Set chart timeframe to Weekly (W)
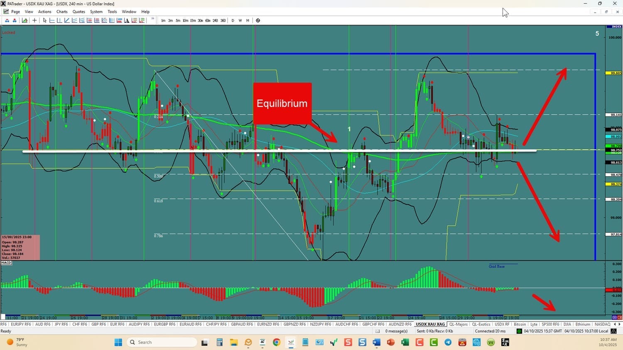The width and height of the screenshot is (623, 350). click(x=240, y=20)
